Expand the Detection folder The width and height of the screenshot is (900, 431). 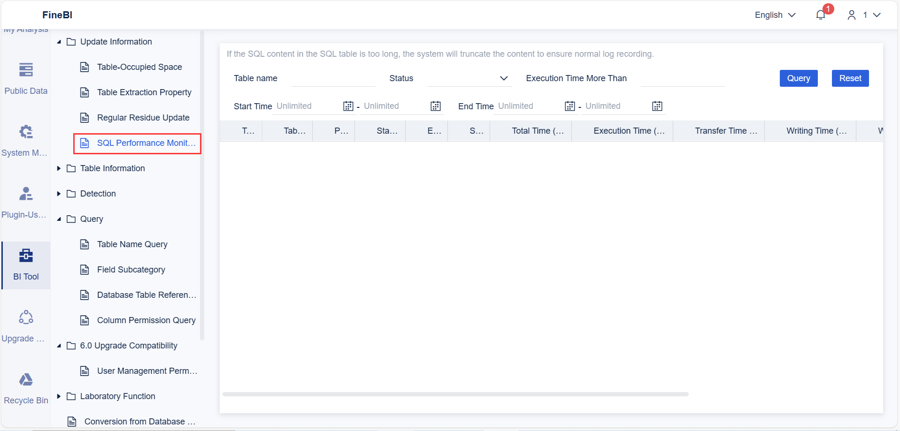(59, 193)
